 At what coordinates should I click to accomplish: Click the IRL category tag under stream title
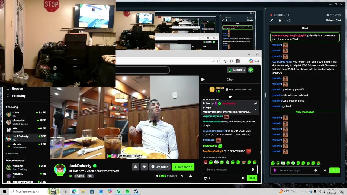pos(70,176)
